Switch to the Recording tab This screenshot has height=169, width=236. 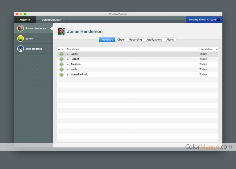pos(136,40)
